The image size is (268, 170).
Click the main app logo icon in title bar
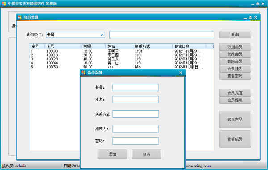tap(4, 4)
